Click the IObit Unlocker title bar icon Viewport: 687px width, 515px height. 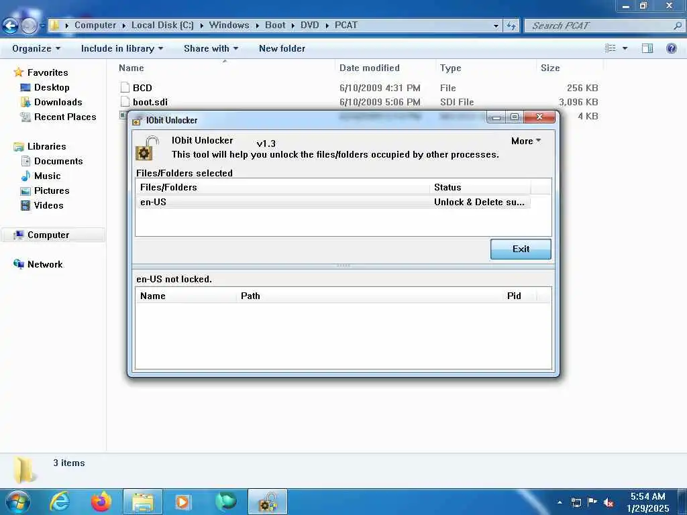137,121
